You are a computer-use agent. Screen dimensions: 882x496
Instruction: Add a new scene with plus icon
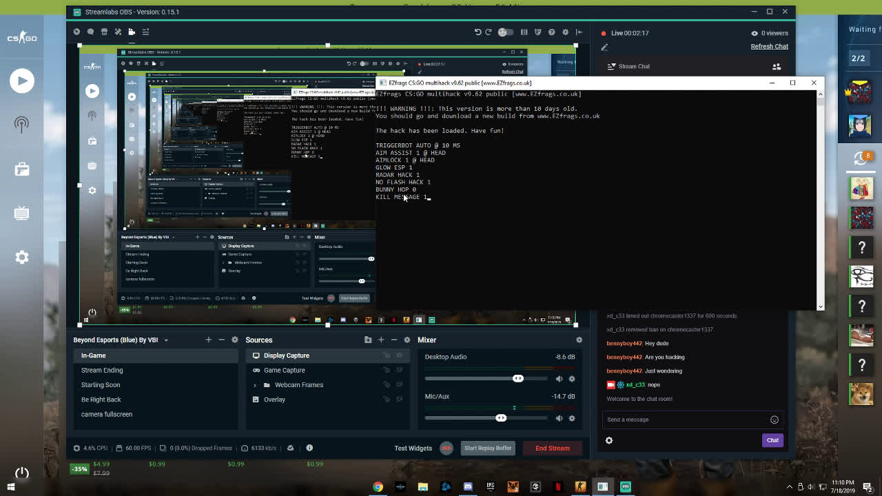point(208,340)
